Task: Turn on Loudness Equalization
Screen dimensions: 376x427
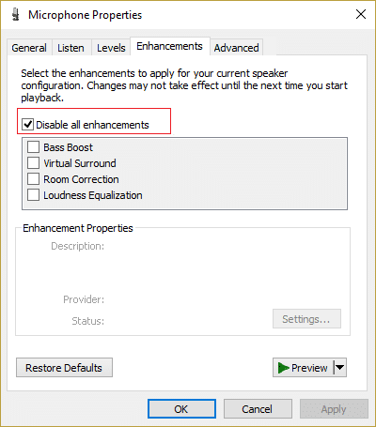Action: pos(33,195)
